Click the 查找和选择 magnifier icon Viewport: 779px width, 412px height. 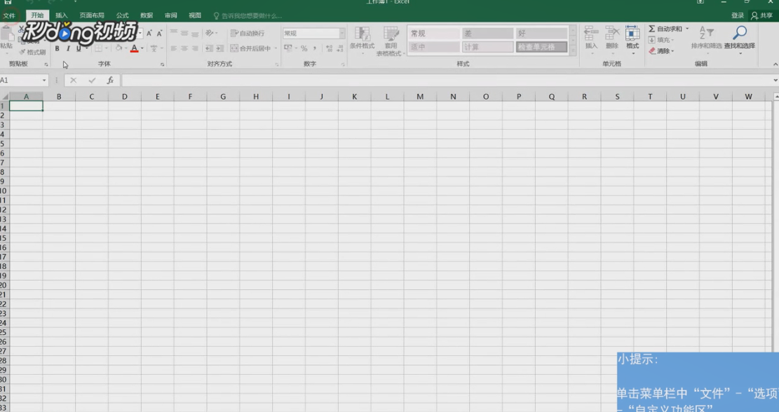tap(740, 31)
